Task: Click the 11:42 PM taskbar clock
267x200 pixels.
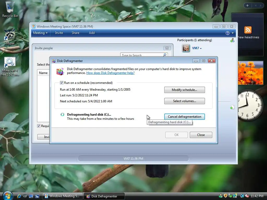Action: [257, 196]
